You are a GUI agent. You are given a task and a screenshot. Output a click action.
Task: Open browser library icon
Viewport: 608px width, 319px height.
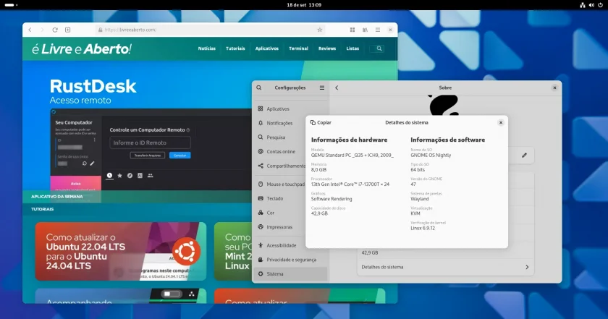coord(365,30)
